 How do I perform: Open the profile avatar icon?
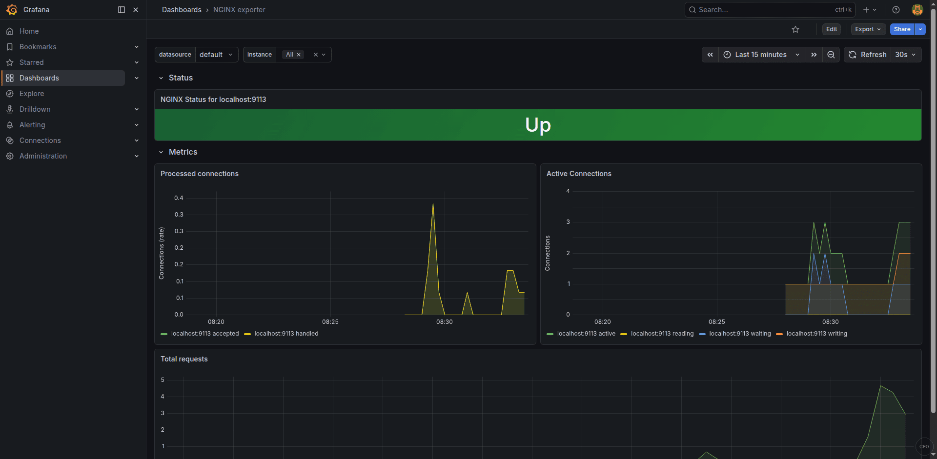[x=917, y=10]
